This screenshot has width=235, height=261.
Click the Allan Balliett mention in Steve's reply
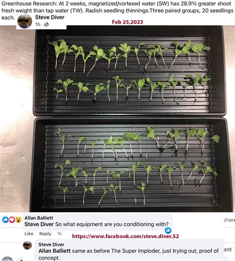coord(55,251)
